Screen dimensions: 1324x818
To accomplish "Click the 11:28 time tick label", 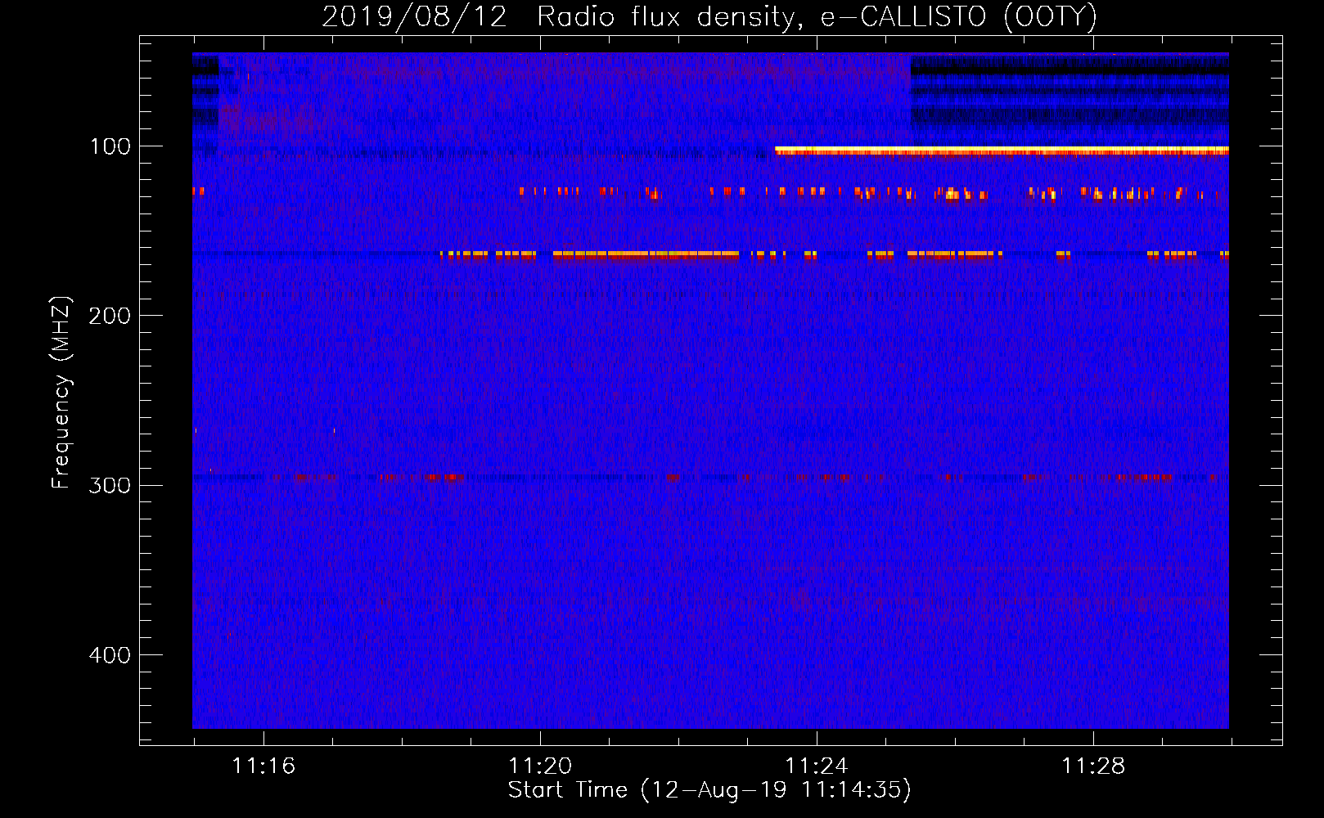I will pos(1093,766).
